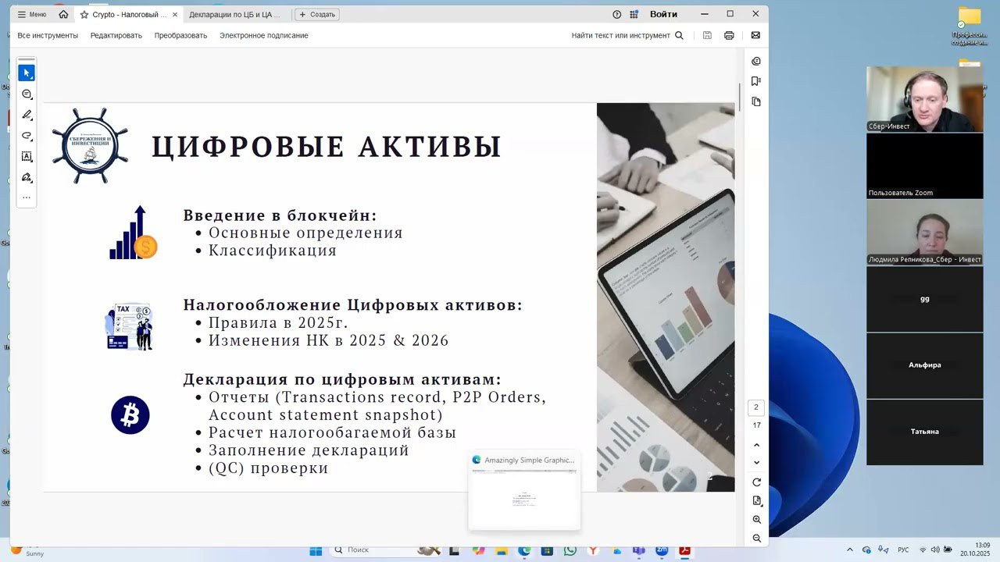Activate the add text box tool
1000x562 pixels.
coord(27,156)
